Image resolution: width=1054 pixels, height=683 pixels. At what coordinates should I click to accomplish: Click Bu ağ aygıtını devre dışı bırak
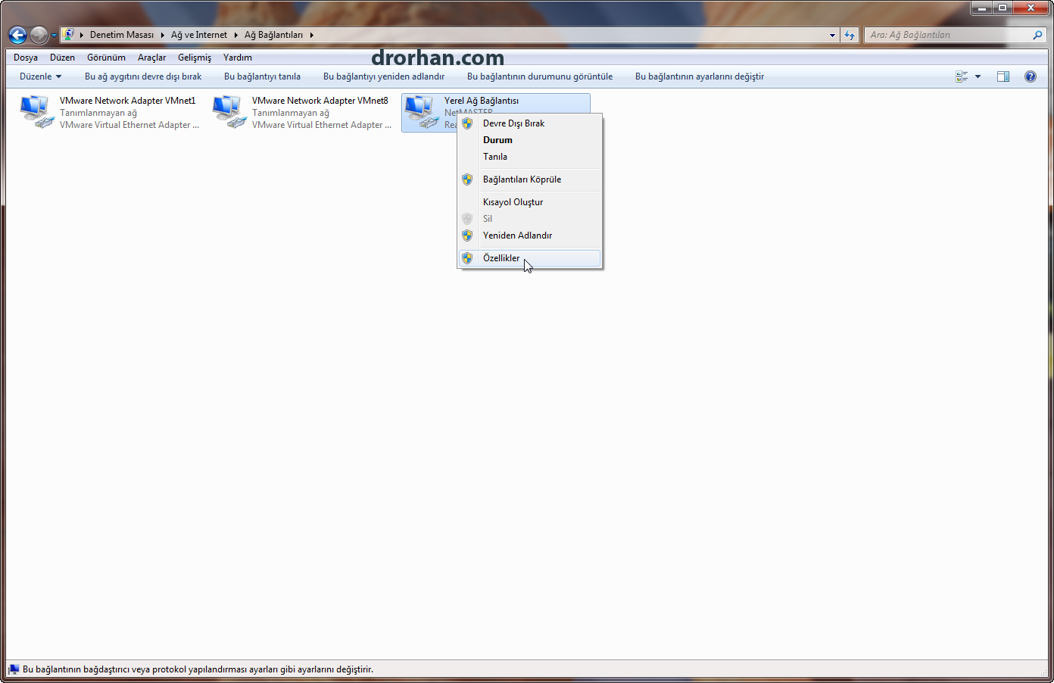click(x=143, y=76)
